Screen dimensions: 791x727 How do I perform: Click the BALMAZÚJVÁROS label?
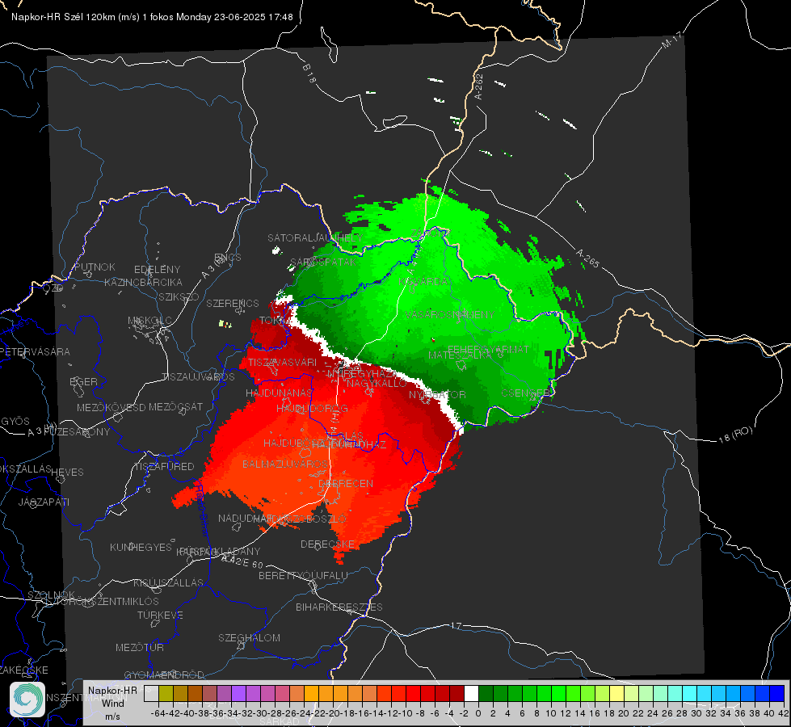pyautogui.click(x=285, y=464)
